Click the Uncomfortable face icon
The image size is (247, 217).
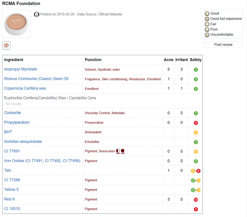point(207,35)
